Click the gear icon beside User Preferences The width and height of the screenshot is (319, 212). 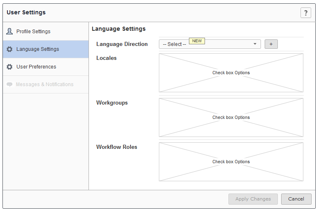[x=9, y=67]
